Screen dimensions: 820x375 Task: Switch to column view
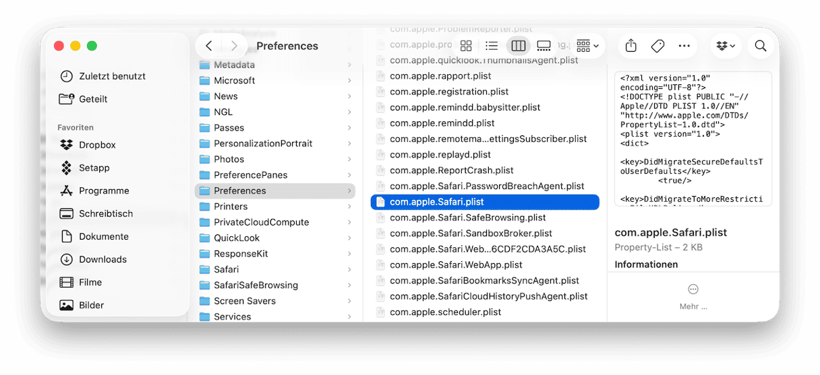(518, 46)
